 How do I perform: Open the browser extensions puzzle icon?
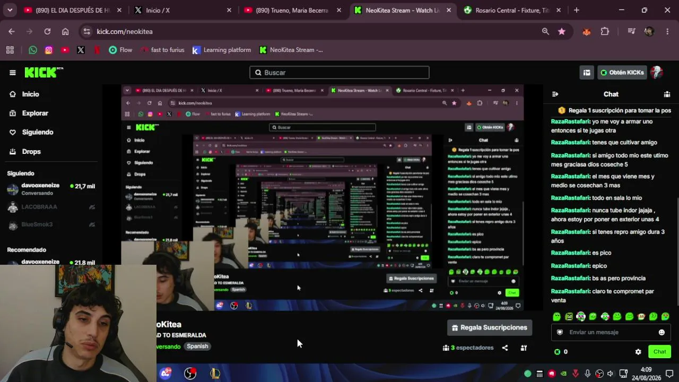pos(605,31)
